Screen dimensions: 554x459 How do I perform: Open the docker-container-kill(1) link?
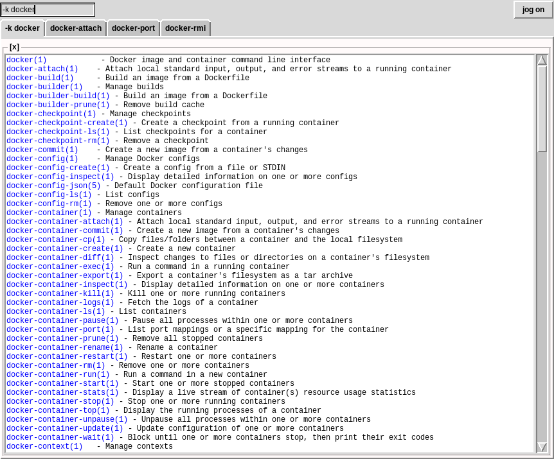tap(60, 294)
